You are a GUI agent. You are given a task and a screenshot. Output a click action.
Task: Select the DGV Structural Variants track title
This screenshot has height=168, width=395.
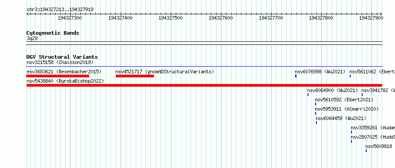click(62, 57)
